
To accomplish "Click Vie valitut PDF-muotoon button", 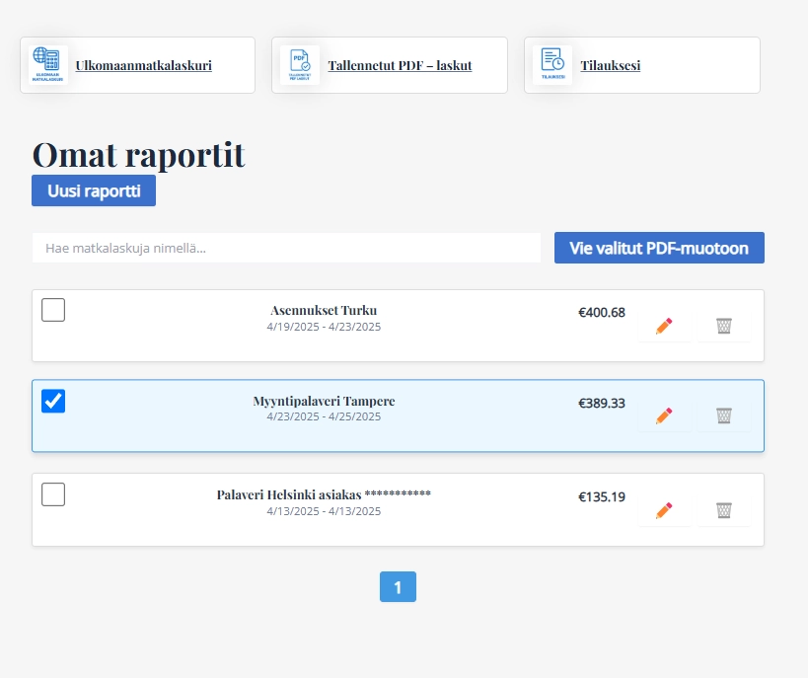I will 659,248.
